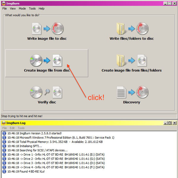Select the log line for Drive 3 (D:) SATA
This screenshot has width=178, height=178.
tap(56, 163)
